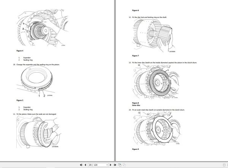This screenshot has width=228, height=168.
Task: Go to the previous page
Action: (85, 165)
